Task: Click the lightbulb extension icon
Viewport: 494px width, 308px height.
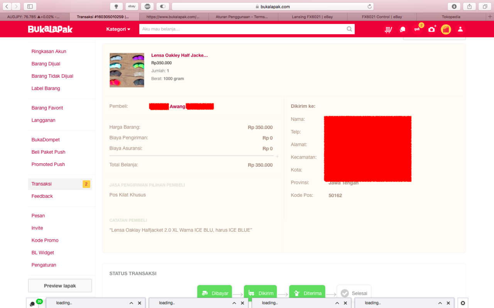Action: point(116,6)
